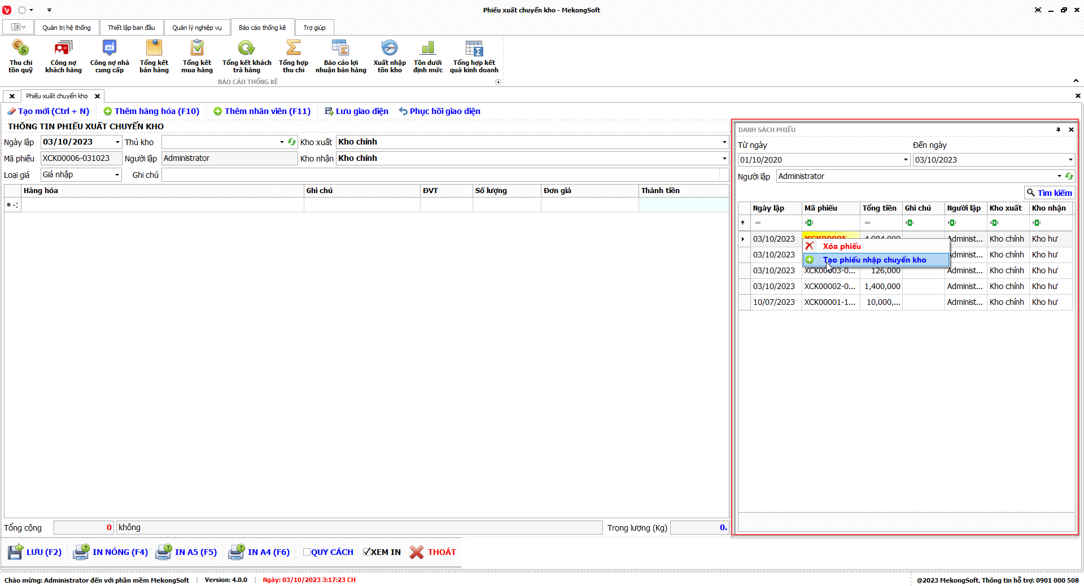Pin the Danh sách phiếu panel
The width and height of the screenshot is (1084, 586).
(x=1058, y=130)
